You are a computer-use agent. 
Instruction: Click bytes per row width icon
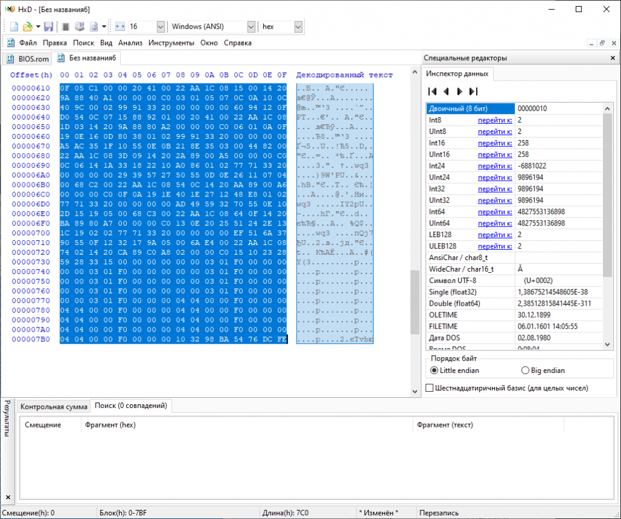coord(120,27)
